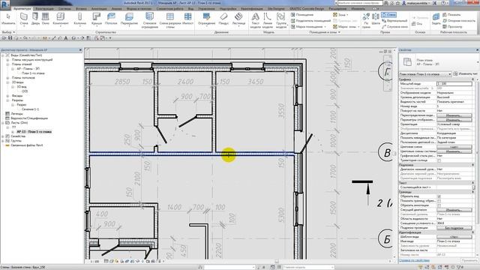The image size is (480, 270).
Task: Expand the Группы node in project browser
Action: click(3, 141)
